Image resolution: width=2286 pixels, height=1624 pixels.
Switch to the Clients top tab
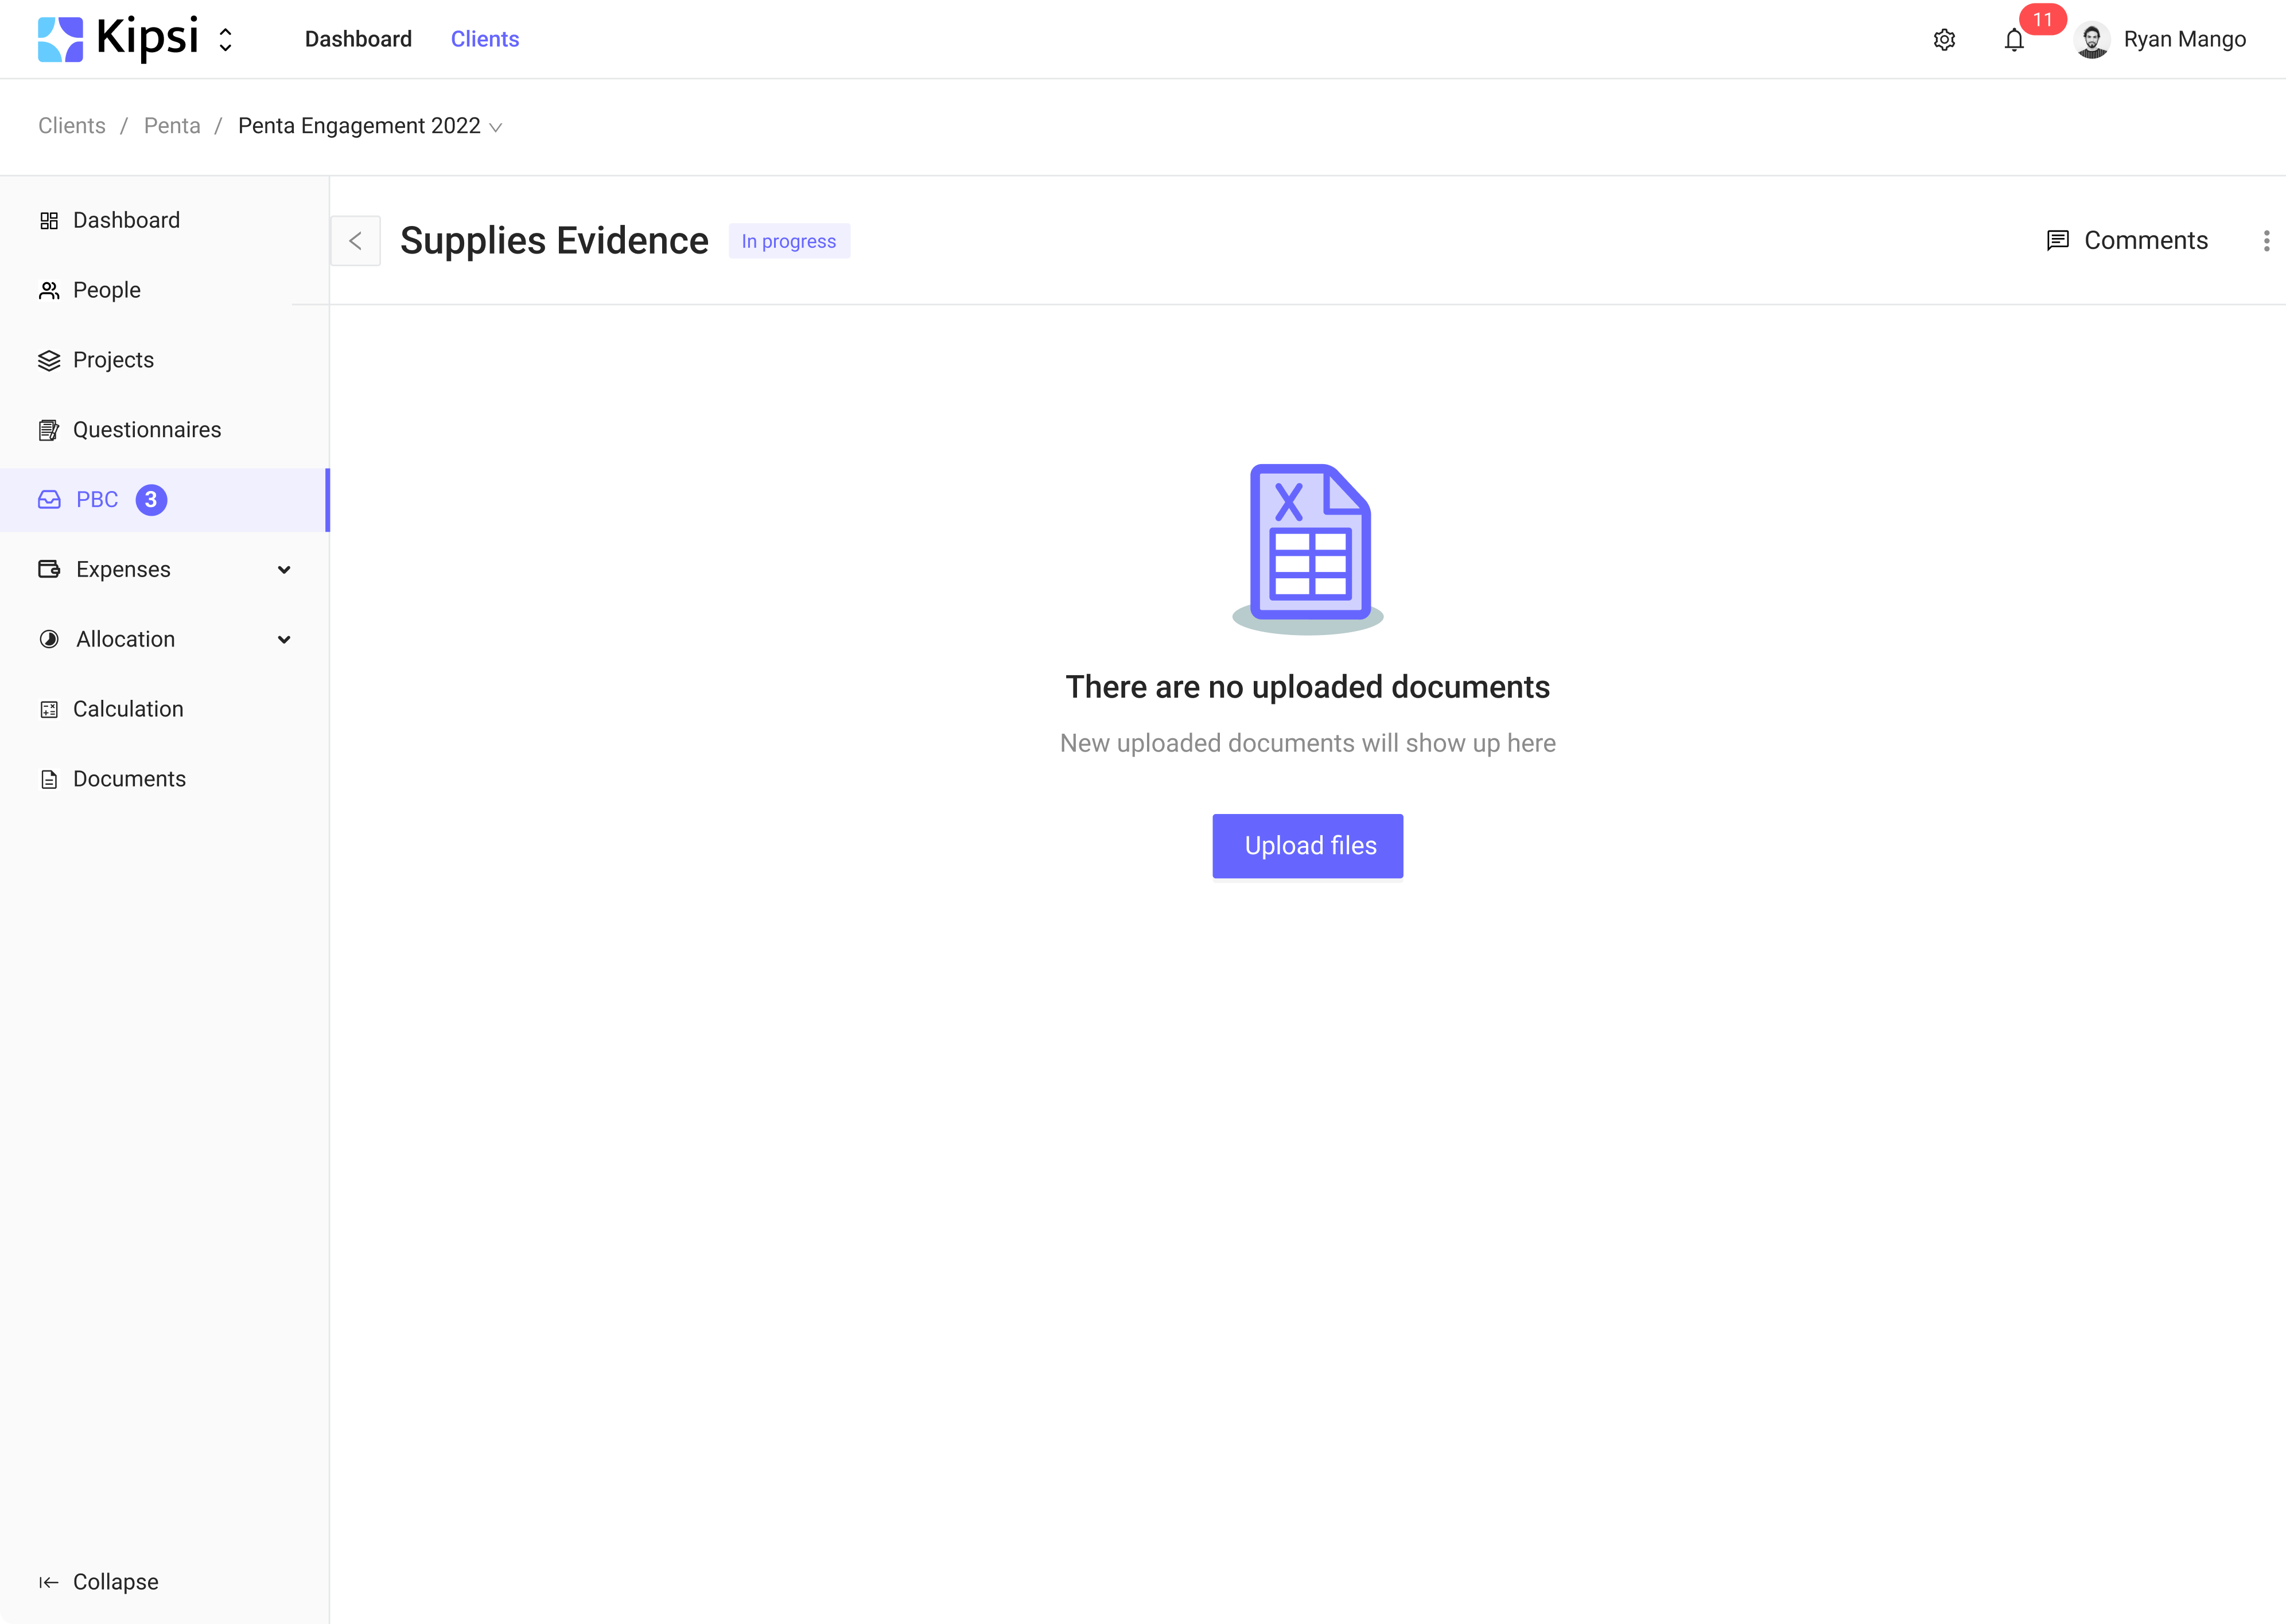click(485, 39)
